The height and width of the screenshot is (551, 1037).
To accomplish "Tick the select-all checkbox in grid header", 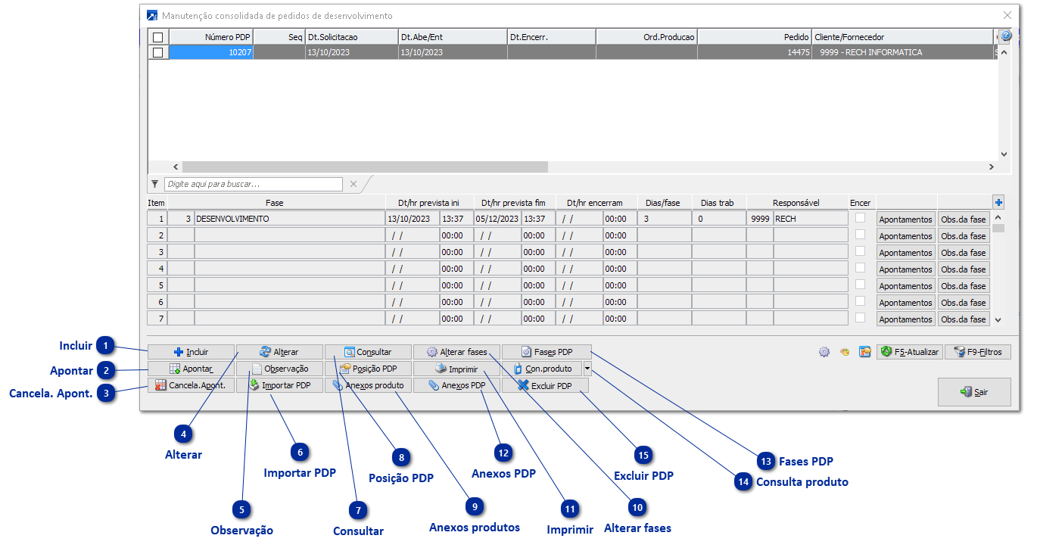I will pyautogui.click(x=157, y=37).
